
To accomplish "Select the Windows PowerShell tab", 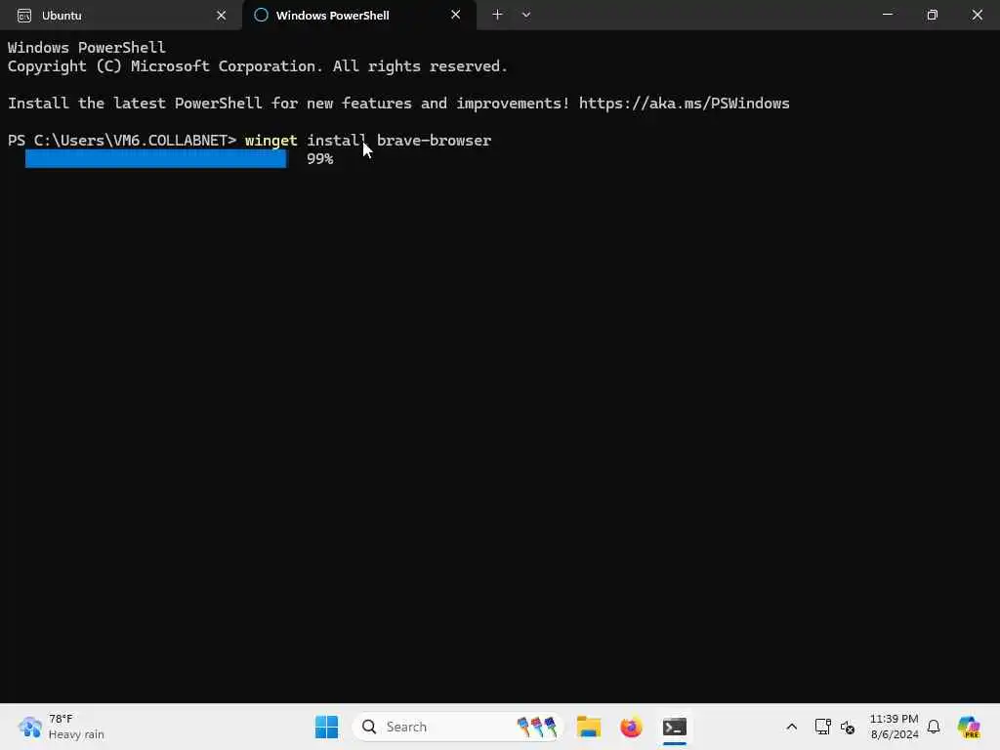I will (359, 16).
